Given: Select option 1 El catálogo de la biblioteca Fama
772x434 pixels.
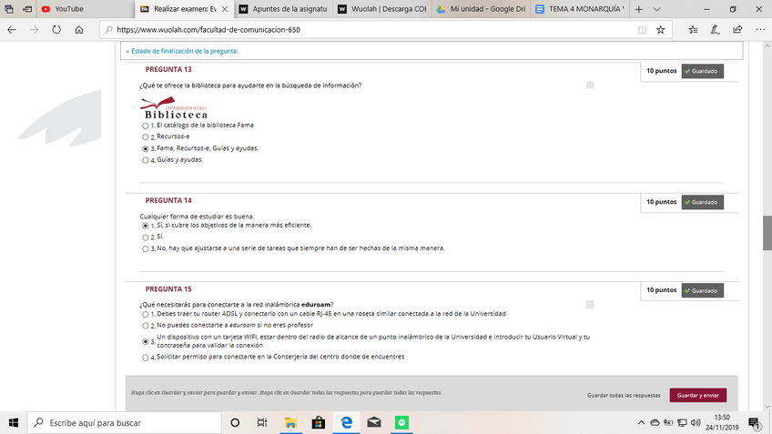Looking at the screenshot, I should point(146,126).
